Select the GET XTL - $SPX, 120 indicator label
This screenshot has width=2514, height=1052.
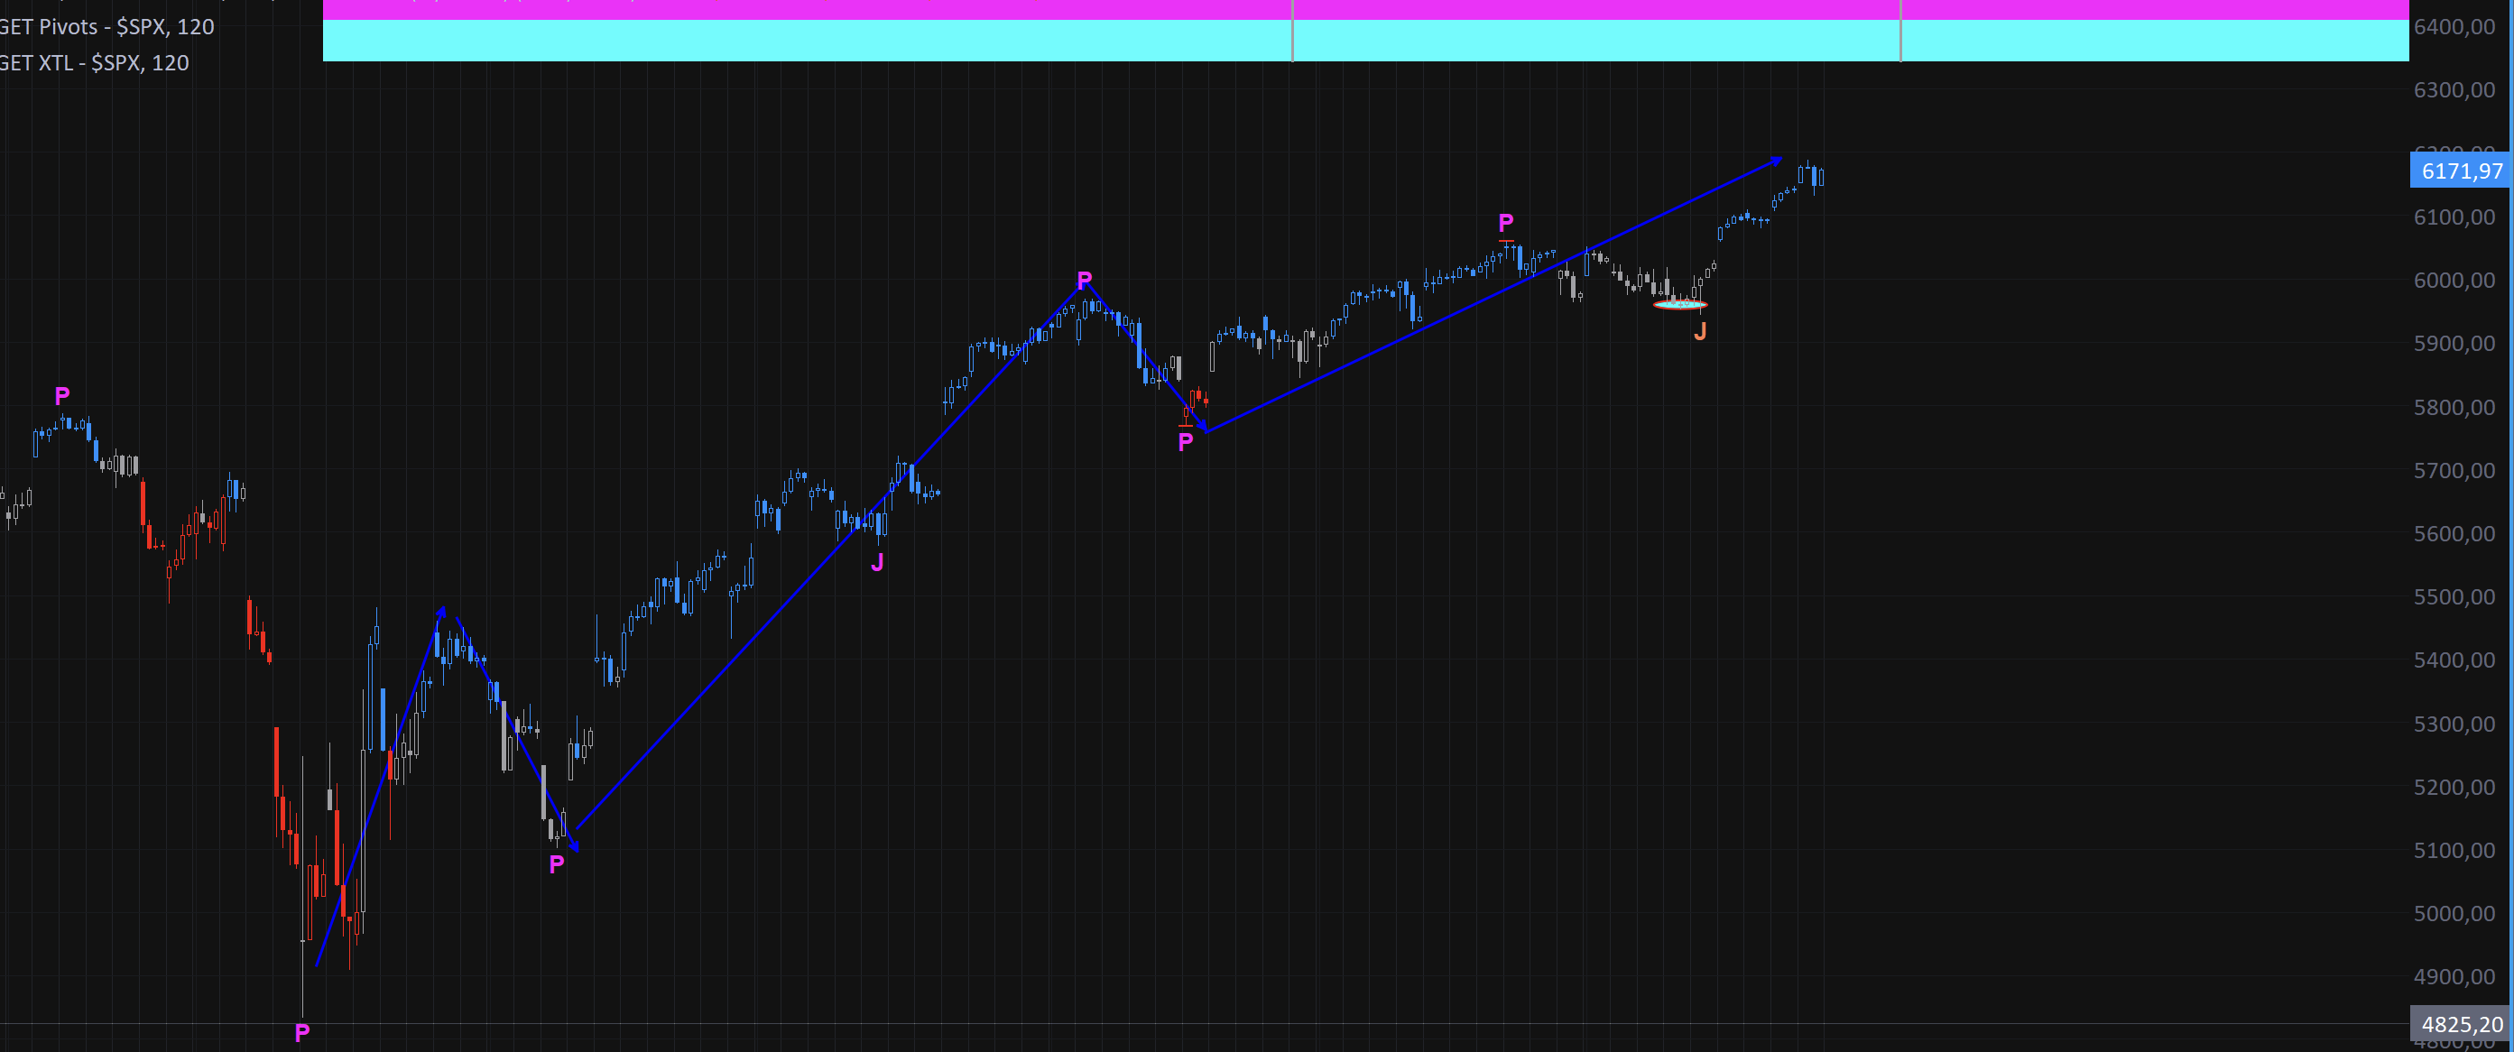point(94,62)
